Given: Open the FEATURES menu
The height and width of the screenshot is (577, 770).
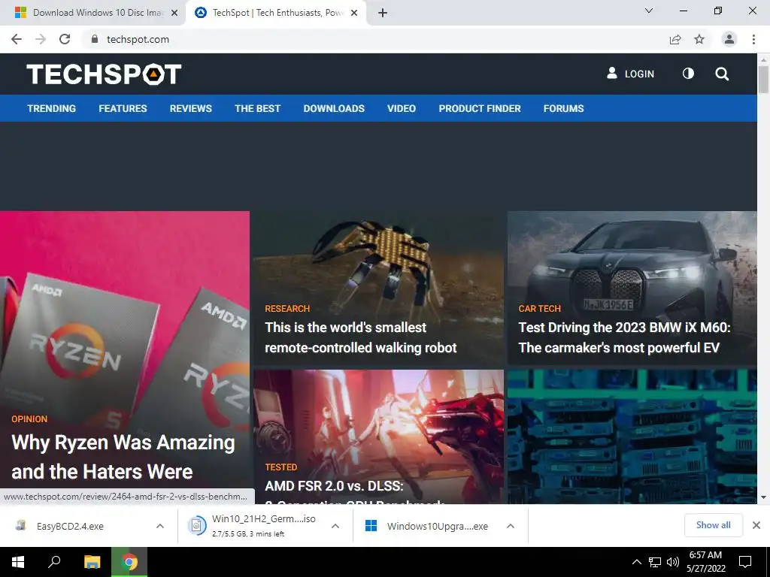Looking at the screenshot, I should [123, 108].
